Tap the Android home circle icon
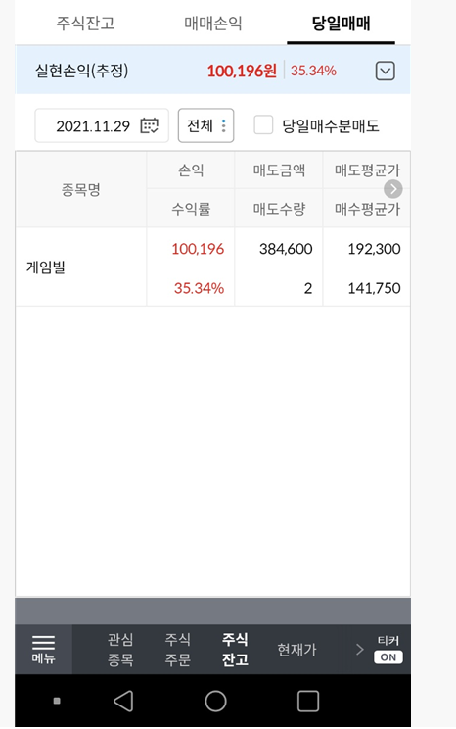The width and height of the screenshot is (456, 729). coord(215,701)
